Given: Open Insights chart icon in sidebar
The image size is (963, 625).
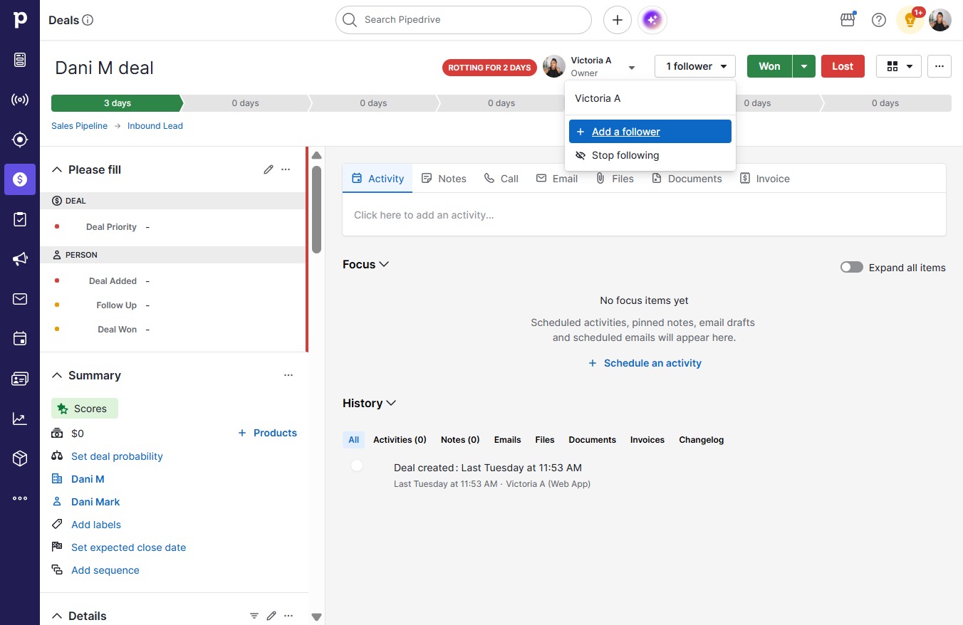Looking at the screenshot, I should coord(20,419).
